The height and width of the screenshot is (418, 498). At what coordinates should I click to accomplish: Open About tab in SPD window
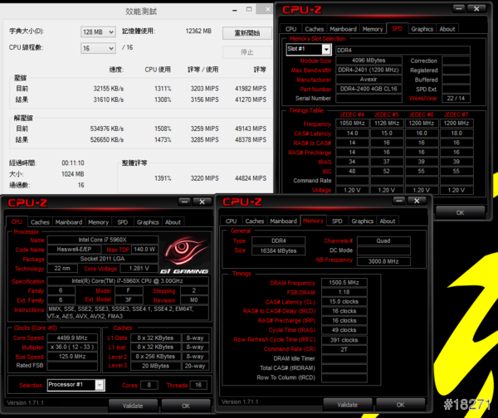click(x=447, y=29)
